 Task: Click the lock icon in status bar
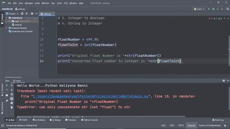pos(225,125)
